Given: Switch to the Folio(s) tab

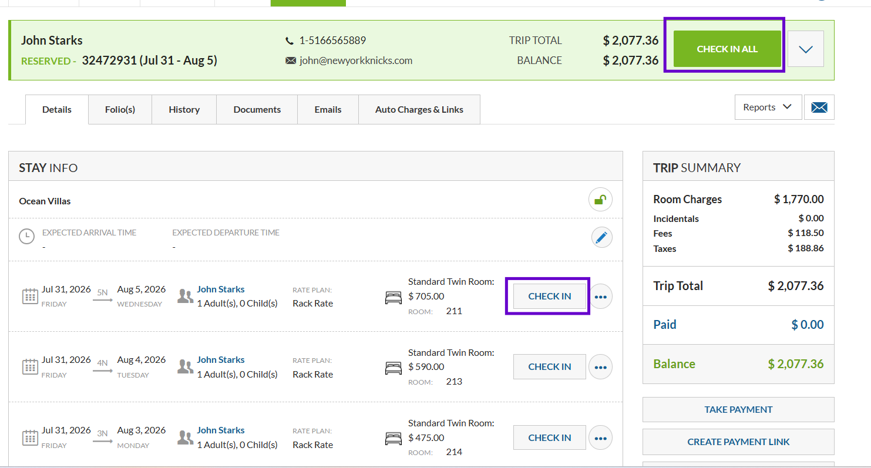Looking at the screenshot, I should coord(120,110).
